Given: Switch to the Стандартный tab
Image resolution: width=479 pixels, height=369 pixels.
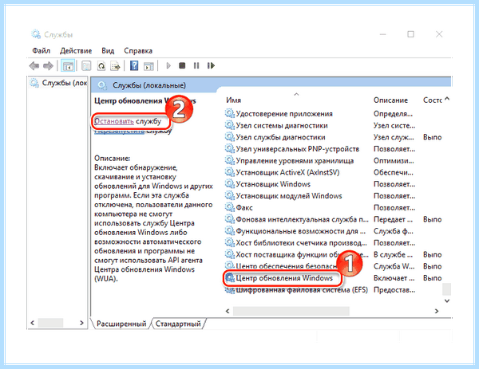Looking at the screenshot, I should click(x=178, y=324).
